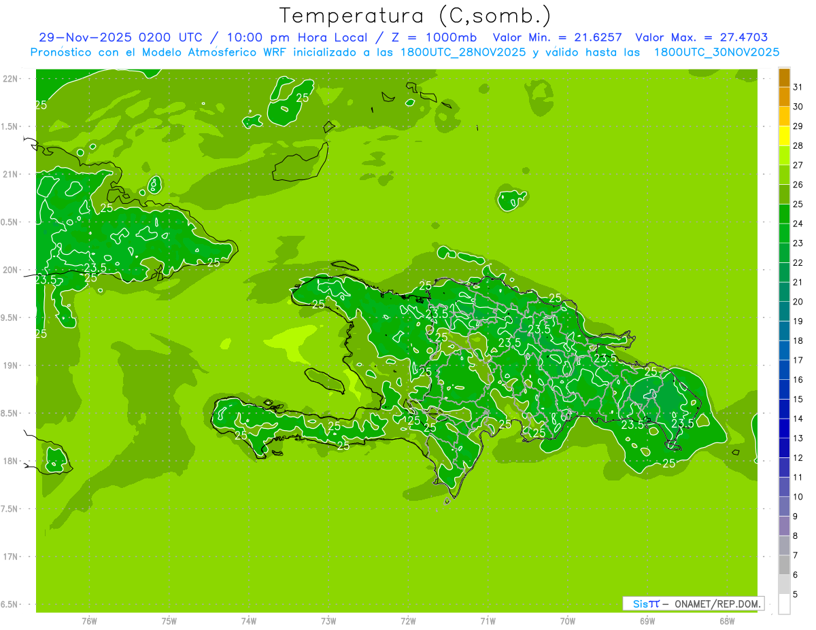This screenshot has height=630, width=816.
Task: Click the dark orange swatch above 31
Action: click(784, 78)
